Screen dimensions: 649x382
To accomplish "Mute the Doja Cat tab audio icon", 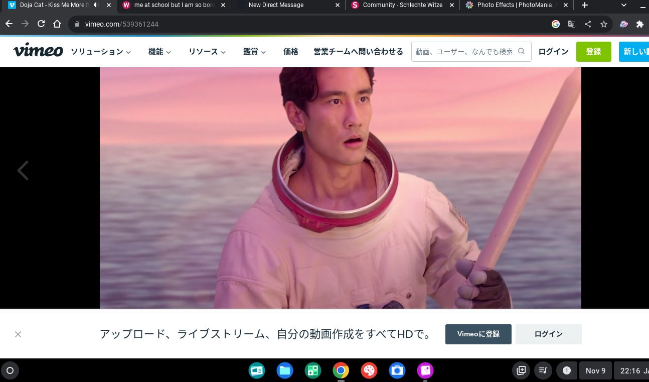I will click(96, 5).
